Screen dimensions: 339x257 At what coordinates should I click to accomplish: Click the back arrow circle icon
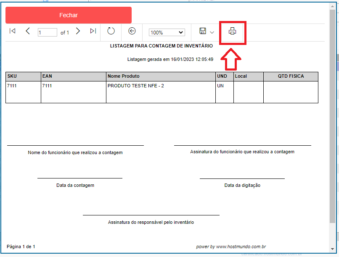pyautogui.click(x=132, y=31)
